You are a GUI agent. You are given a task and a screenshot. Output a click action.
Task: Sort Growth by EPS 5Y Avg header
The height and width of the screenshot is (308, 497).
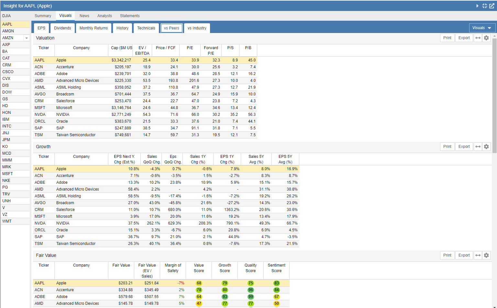coord(285,159)
